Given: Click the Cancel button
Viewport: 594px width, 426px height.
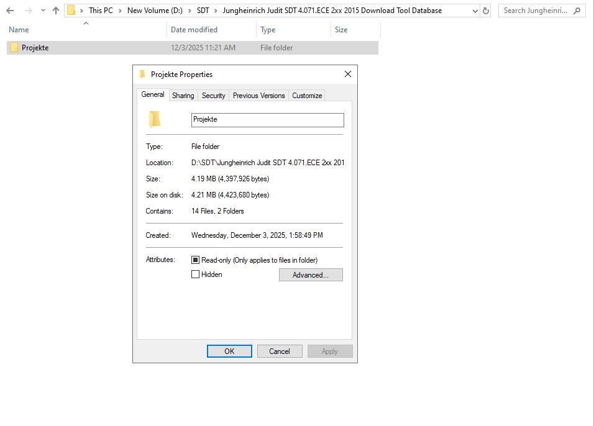Looking at the screenshot, I should (x=280, y=351).
